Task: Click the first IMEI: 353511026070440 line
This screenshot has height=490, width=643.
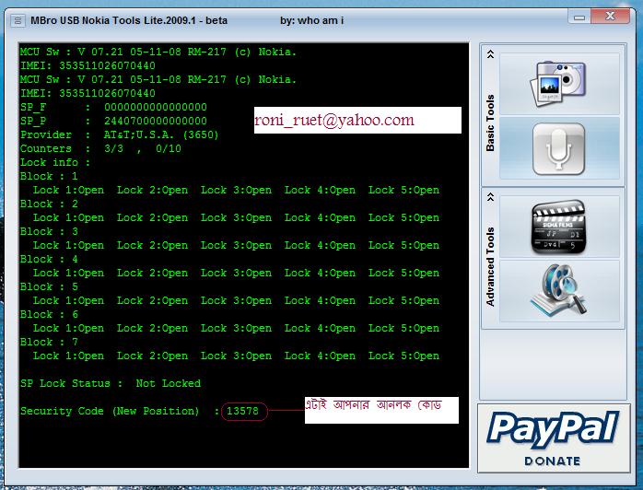Action: tap(88, 65)
